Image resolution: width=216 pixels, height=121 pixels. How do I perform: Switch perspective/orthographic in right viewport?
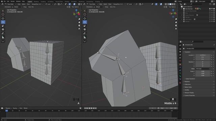pos(176,29)
